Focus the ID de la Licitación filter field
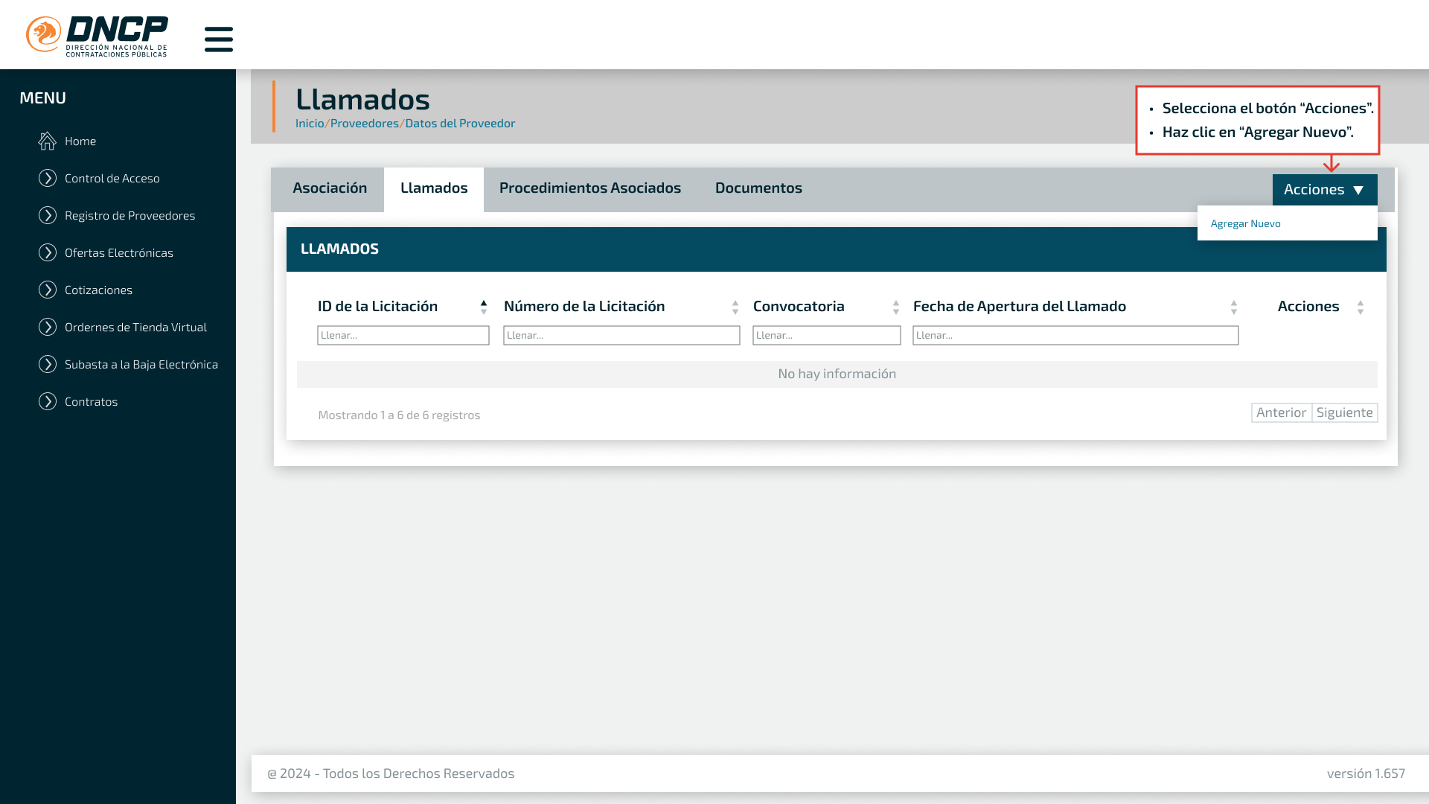The image size is (1429, 804). click(403, 336)
